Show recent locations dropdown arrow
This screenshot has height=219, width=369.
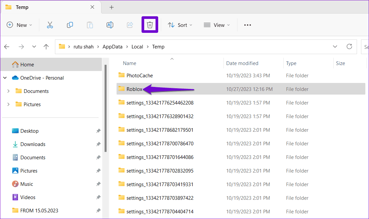pyautogui.click(x=34, y=47)
